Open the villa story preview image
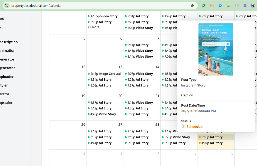Screen dimensions: 257x166 [216, 49]
